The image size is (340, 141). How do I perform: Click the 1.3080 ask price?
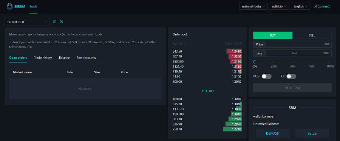click(236, 82)
